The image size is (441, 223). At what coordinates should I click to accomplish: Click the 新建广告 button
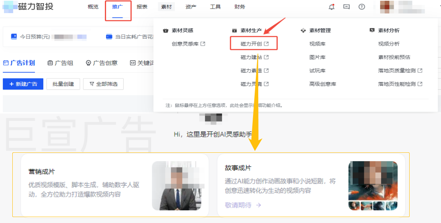[x=23, y=84]
